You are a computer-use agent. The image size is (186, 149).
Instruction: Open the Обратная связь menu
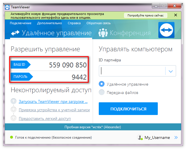click(x=98, y=23)
